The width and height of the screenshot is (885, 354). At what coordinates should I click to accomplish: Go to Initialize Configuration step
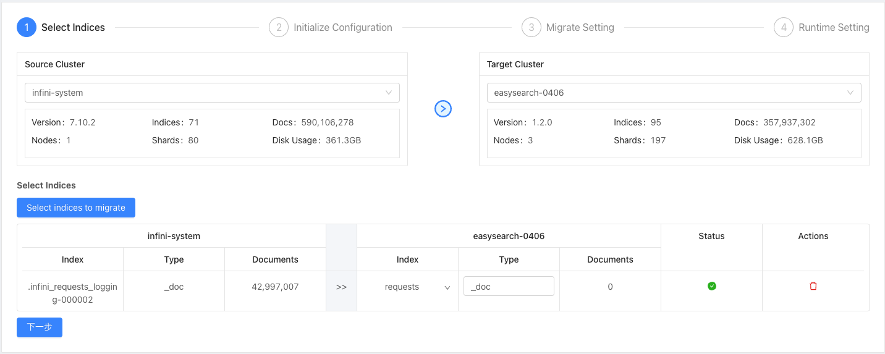coord(343,27)
